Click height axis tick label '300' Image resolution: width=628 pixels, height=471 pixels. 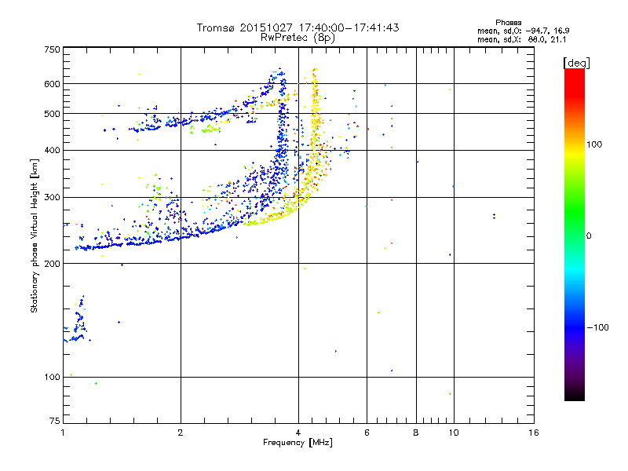click(53, 198)
